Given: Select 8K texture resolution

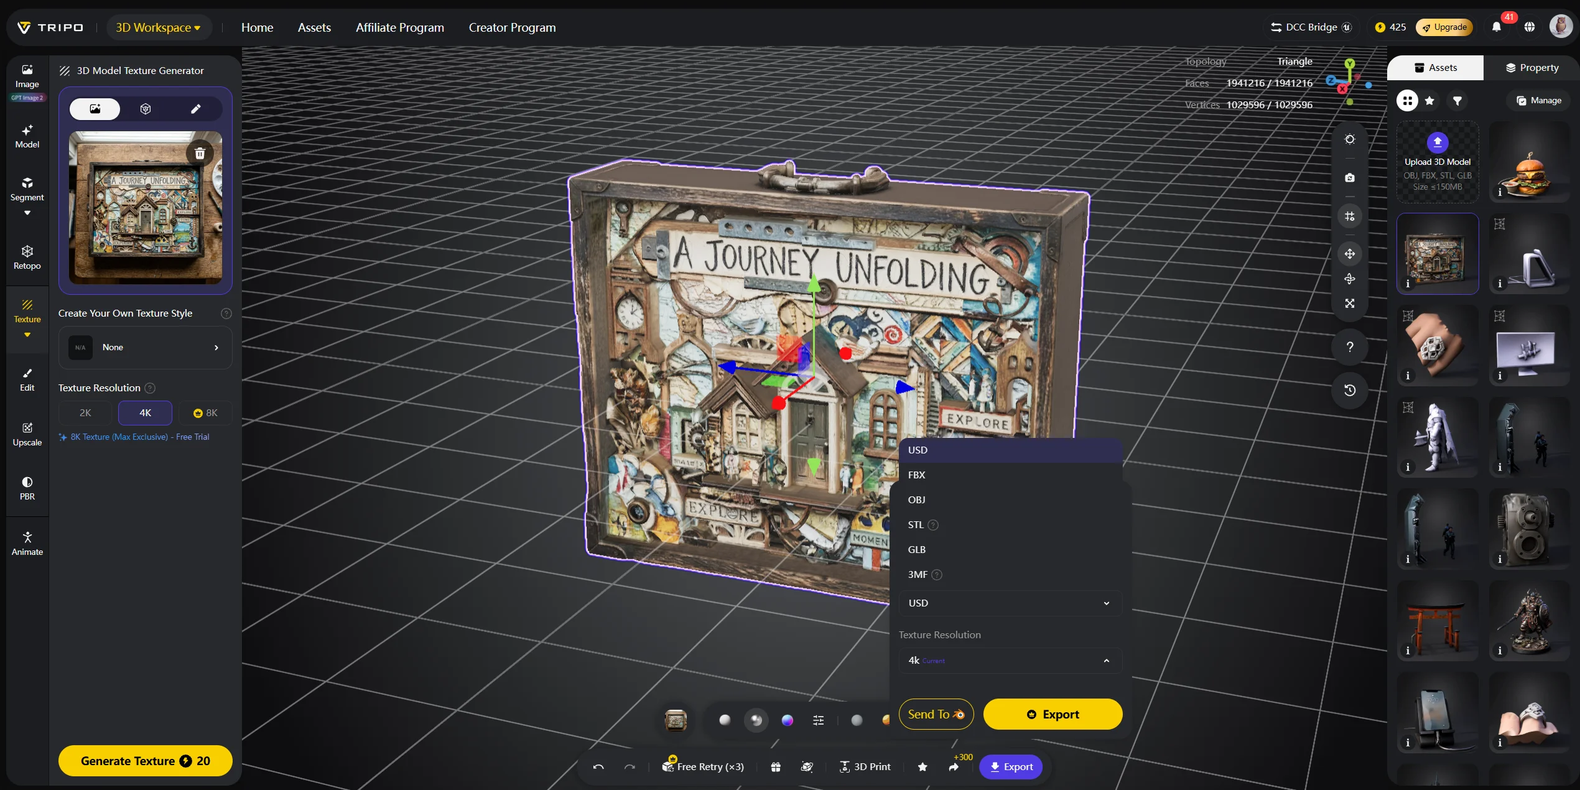Looking at the screenshot, I should pyautogui.click(x=205, y=413).
